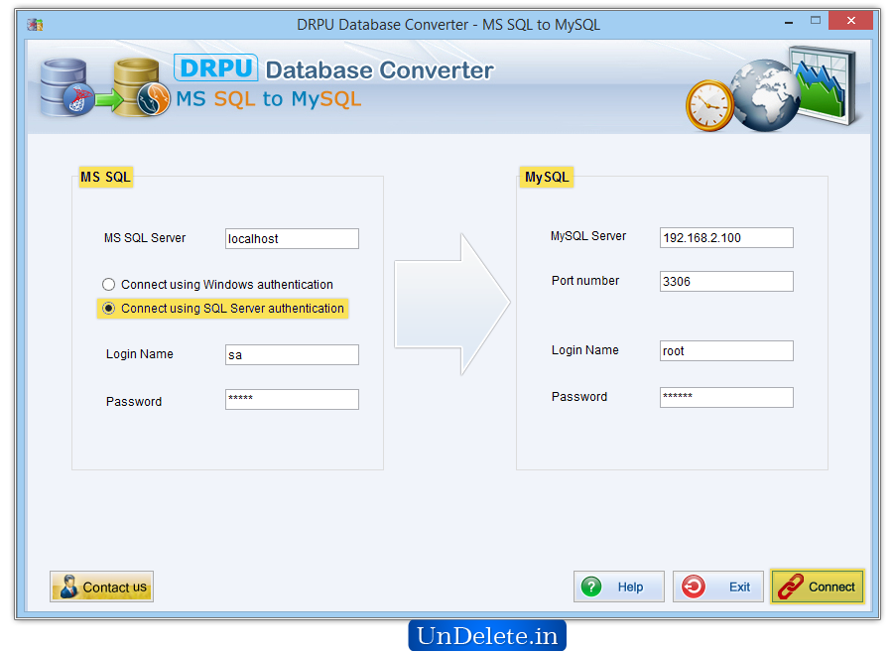893x653 pixels.
Task: Open Help
Action: pyautogui.click(x=619, y=587)
